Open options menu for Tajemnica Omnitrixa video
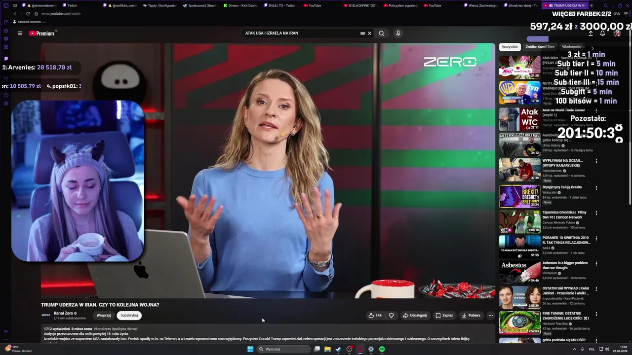This screenshot has width=632, height=355. click(x=596, y=213)
